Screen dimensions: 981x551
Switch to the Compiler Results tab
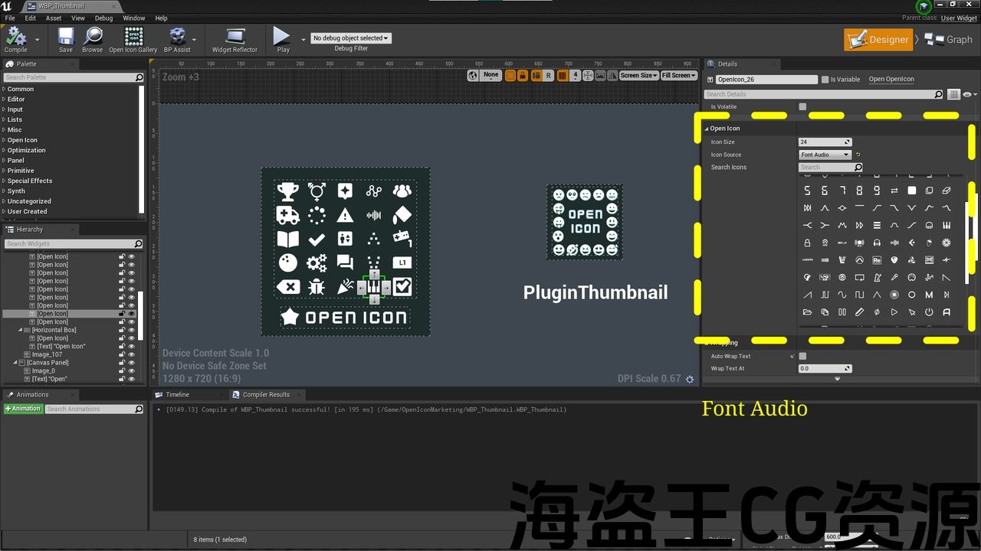(265, 395)
